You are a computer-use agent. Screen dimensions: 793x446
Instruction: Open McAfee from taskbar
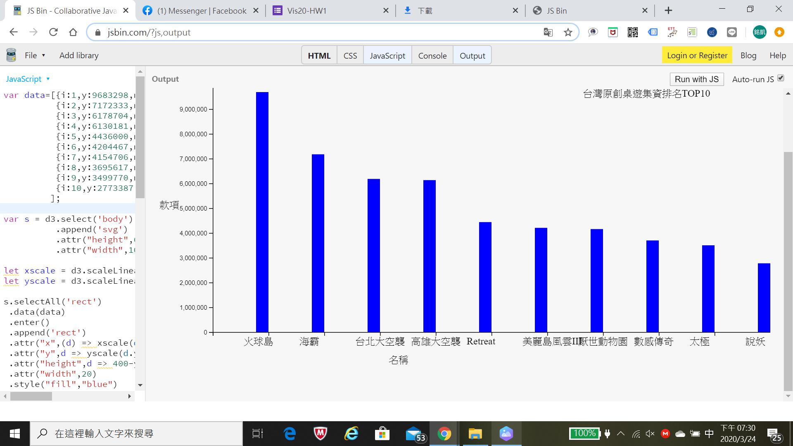(320, 434)
